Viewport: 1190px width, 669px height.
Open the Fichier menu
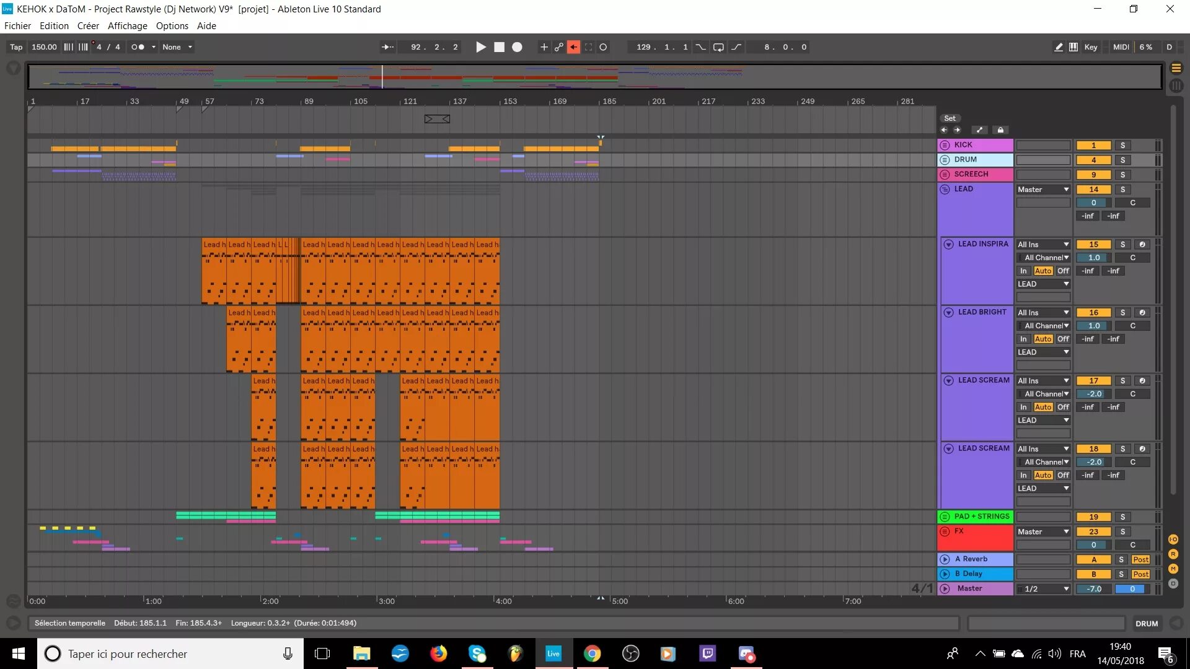(17, 26)
